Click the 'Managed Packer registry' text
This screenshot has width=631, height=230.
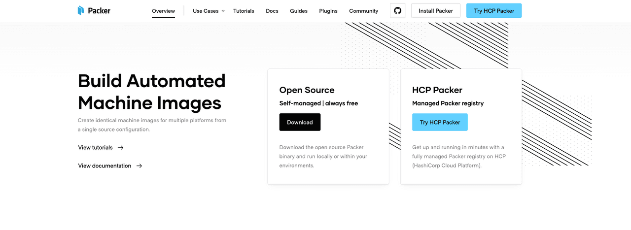pyautogui.click(x=448, y=103)
